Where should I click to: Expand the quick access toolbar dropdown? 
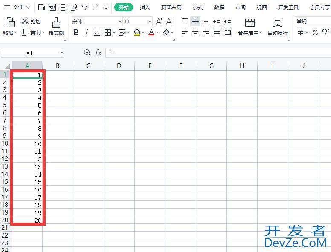(106, 8)
